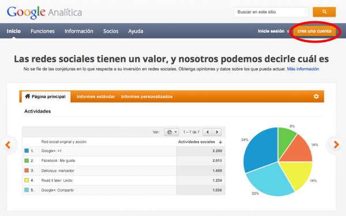Select Funciones in the navigation bar
Image resolution: width=346 pixels, height=216 pixels.
point(43,31)
